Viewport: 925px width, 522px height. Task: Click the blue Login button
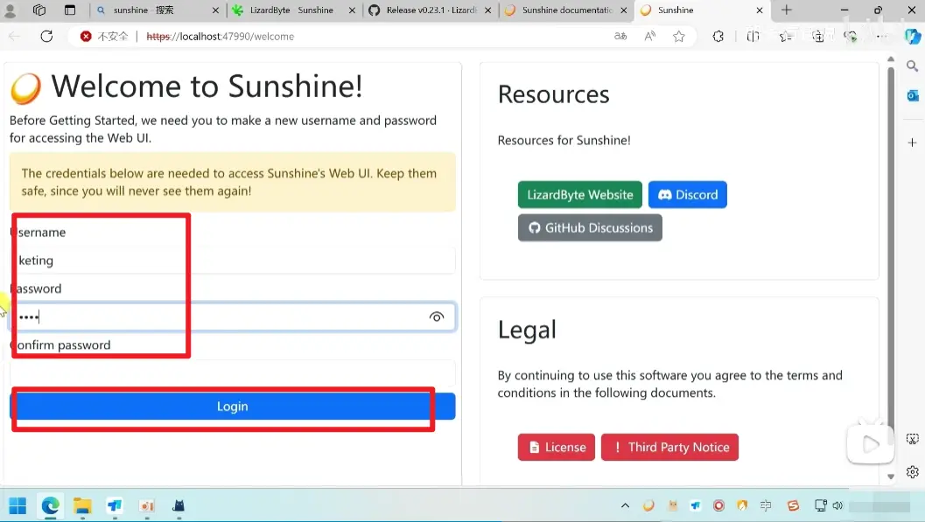tap(232, 407)
